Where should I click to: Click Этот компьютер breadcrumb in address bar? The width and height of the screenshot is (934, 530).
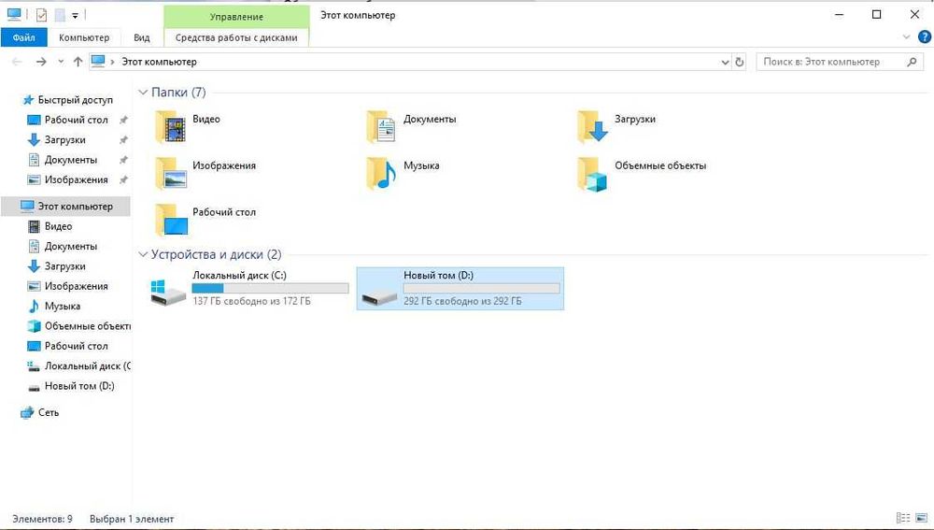(159, 62)
